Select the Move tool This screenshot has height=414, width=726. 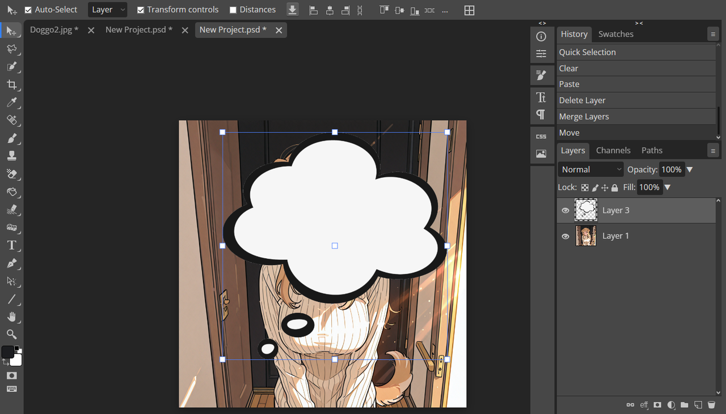[x=11, y=31]
